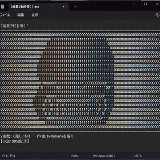The width and height of the screenshot is (160, 160).
Task: Click the first row of all zeros
Action: 80,35
